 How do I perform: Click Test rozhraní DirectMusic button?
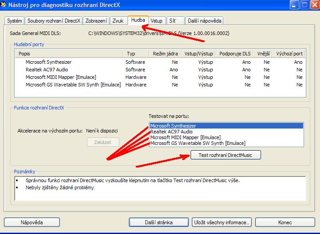[x=226, y=155]
